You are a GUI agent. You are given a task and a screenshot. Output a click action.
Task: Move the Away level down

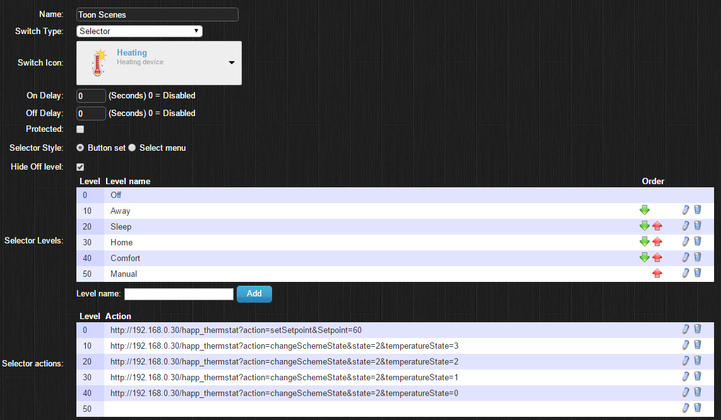(644, 210)
